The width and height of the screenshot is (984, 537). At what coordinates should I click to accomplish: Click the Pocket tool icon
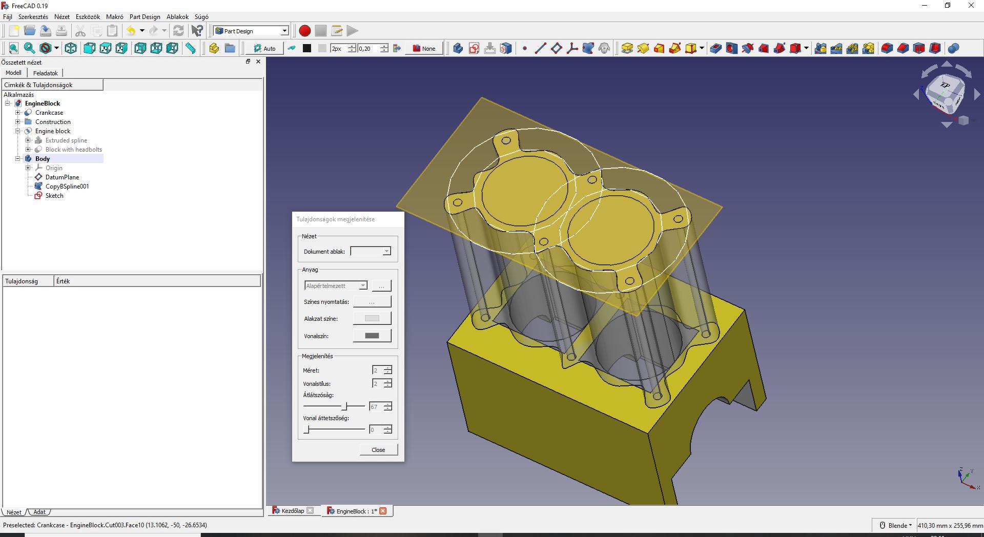(x=716, y=48)
